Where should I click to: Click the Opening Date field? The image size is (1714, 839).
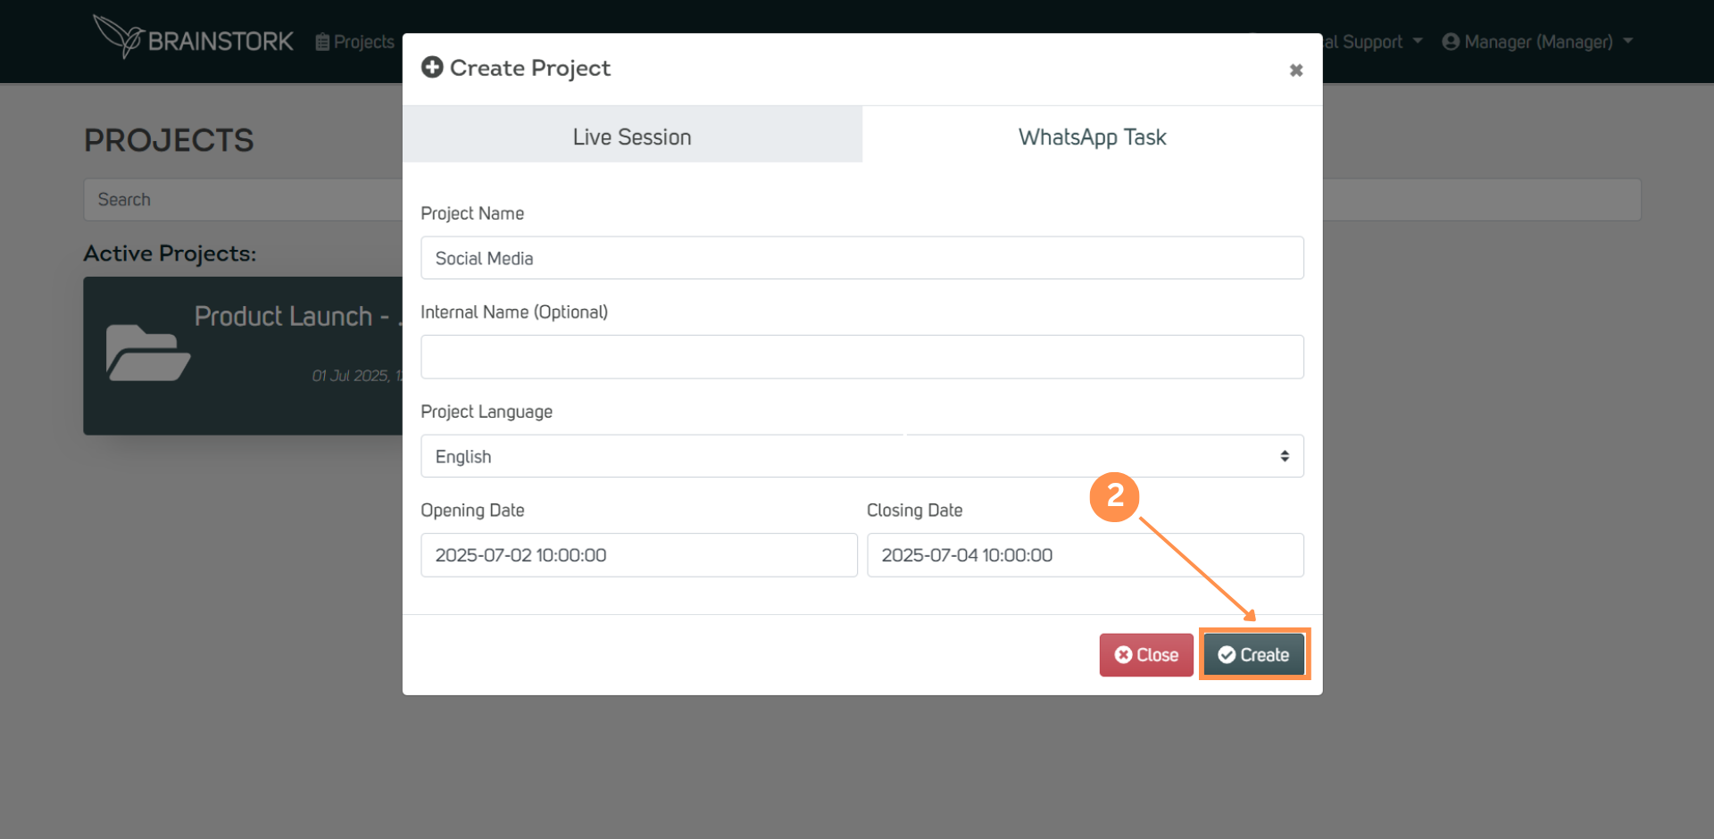(x=639, y=555)
